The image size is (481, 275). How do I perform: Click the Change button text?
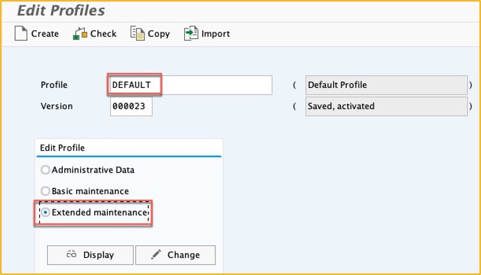184,255
